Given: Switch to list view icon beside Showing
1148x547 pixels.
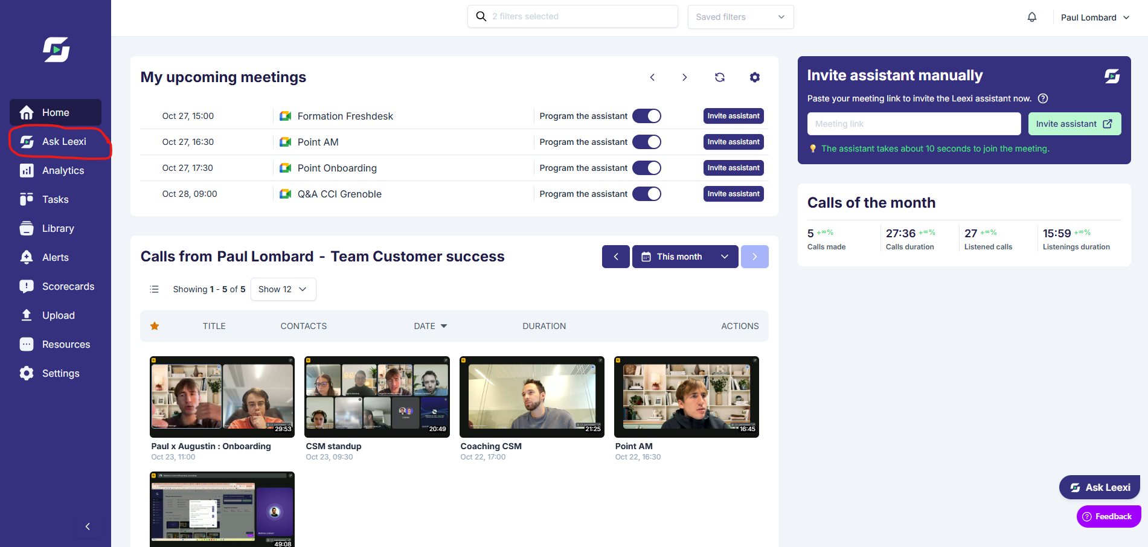Looking at the screenshot, I should [x=155, y=289].
